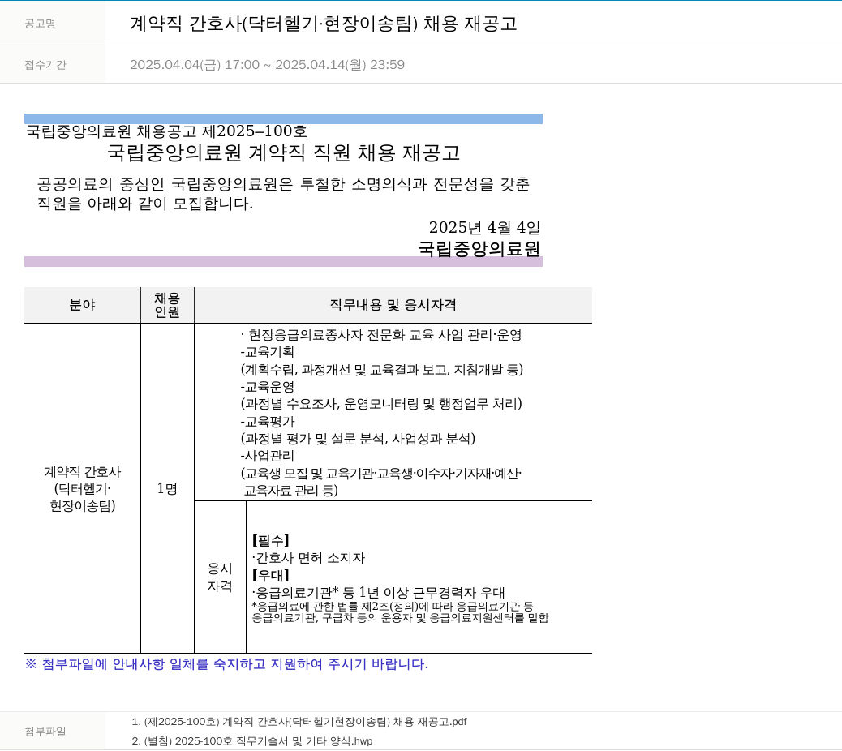Viewport: 842px width, 751px height.
Task: Click the 간호사 면허 소지자 line
Action: tap(308, 558)
